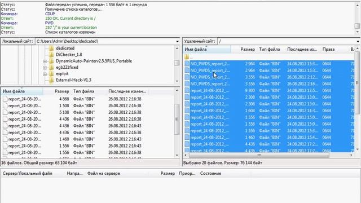This screenshot has height=203, width=361.
Task: Expand the exploit folder node
Action: [45, 74]
